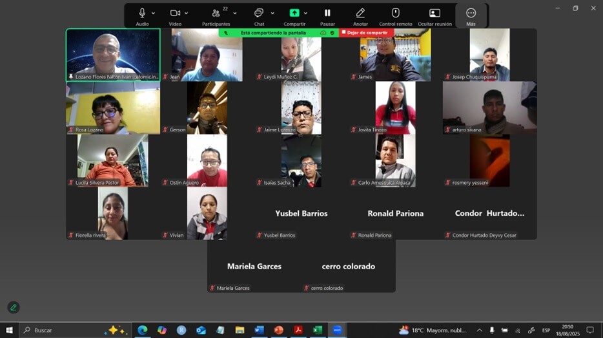
Task: Expand the Video options arrow
Action: pos(187,13)
